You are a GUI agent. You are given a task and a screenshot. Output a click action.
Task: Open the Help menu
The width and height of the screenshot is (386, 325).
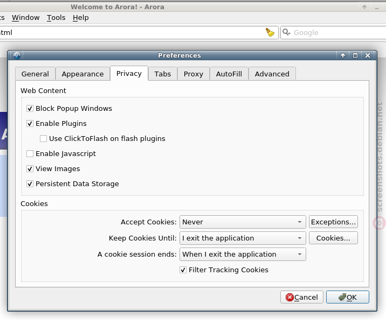pos(81,18)
